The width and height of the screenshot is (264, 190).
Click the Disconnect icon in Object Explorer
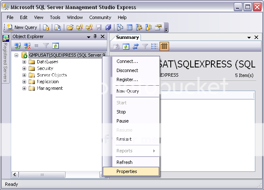27,46
